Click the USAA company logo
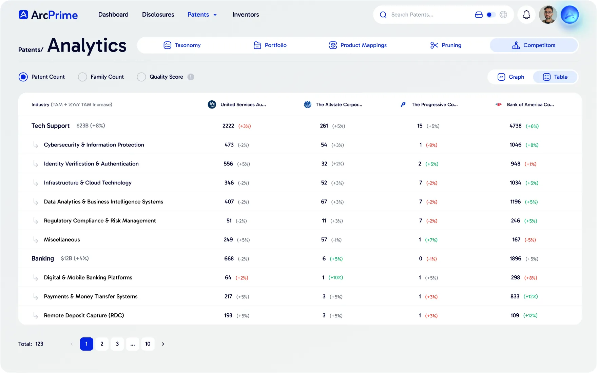This screenshot has height=373, width=597. click(212, 104)
